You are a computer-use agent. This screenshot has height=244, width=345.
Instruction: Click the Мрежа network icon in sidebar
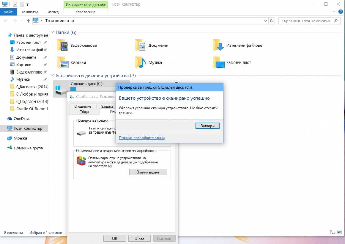[10, 138]
